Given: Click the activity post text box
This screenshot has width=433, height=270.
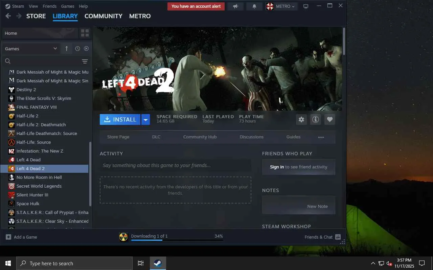Looking at the screenshot, I should (176, 165).
